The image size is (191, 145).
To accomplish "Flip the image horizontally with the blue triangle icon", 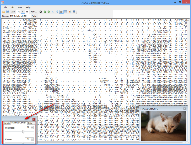I will [x=53, y=12].
